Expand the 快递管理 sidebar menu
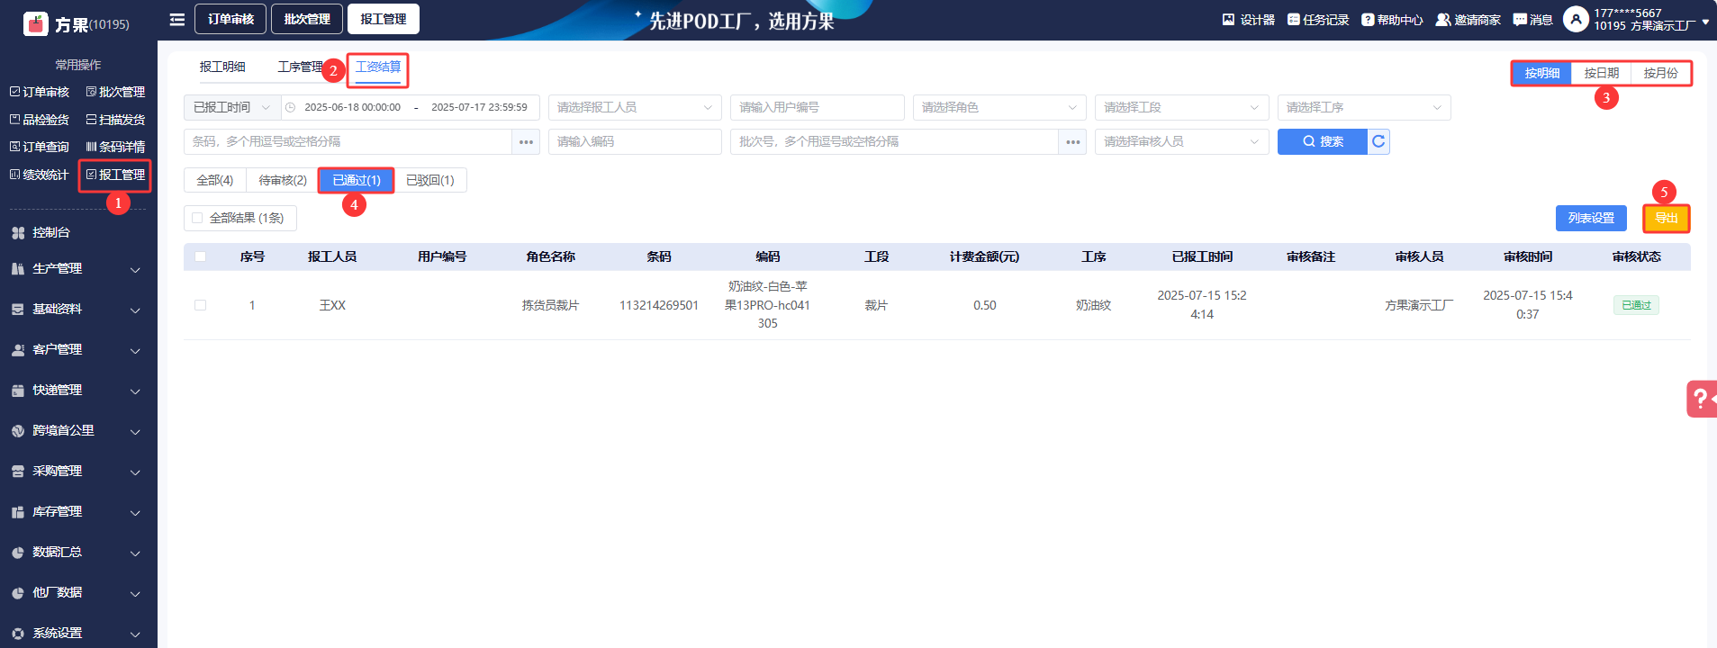 coord(78,391)
